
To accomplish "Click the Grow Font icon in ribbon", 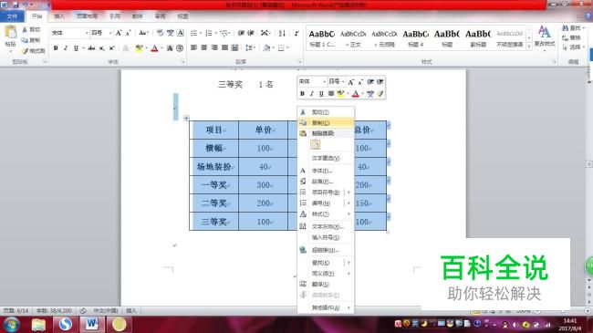I will [119, 33].
